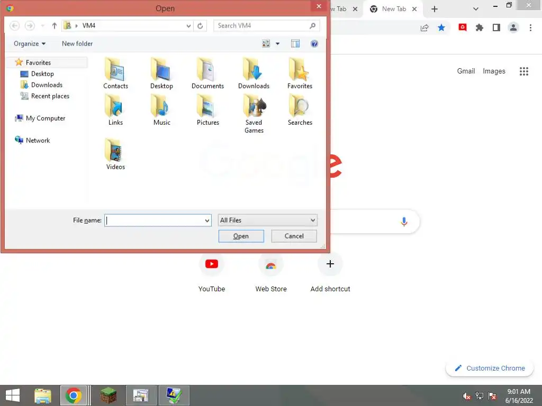Open File Explorer from taskbar
The image size is (542, 406).
point(42,395)
